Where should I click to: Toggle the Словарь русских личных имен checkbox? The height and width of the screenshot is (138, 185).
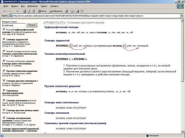[x=4, y=110]
